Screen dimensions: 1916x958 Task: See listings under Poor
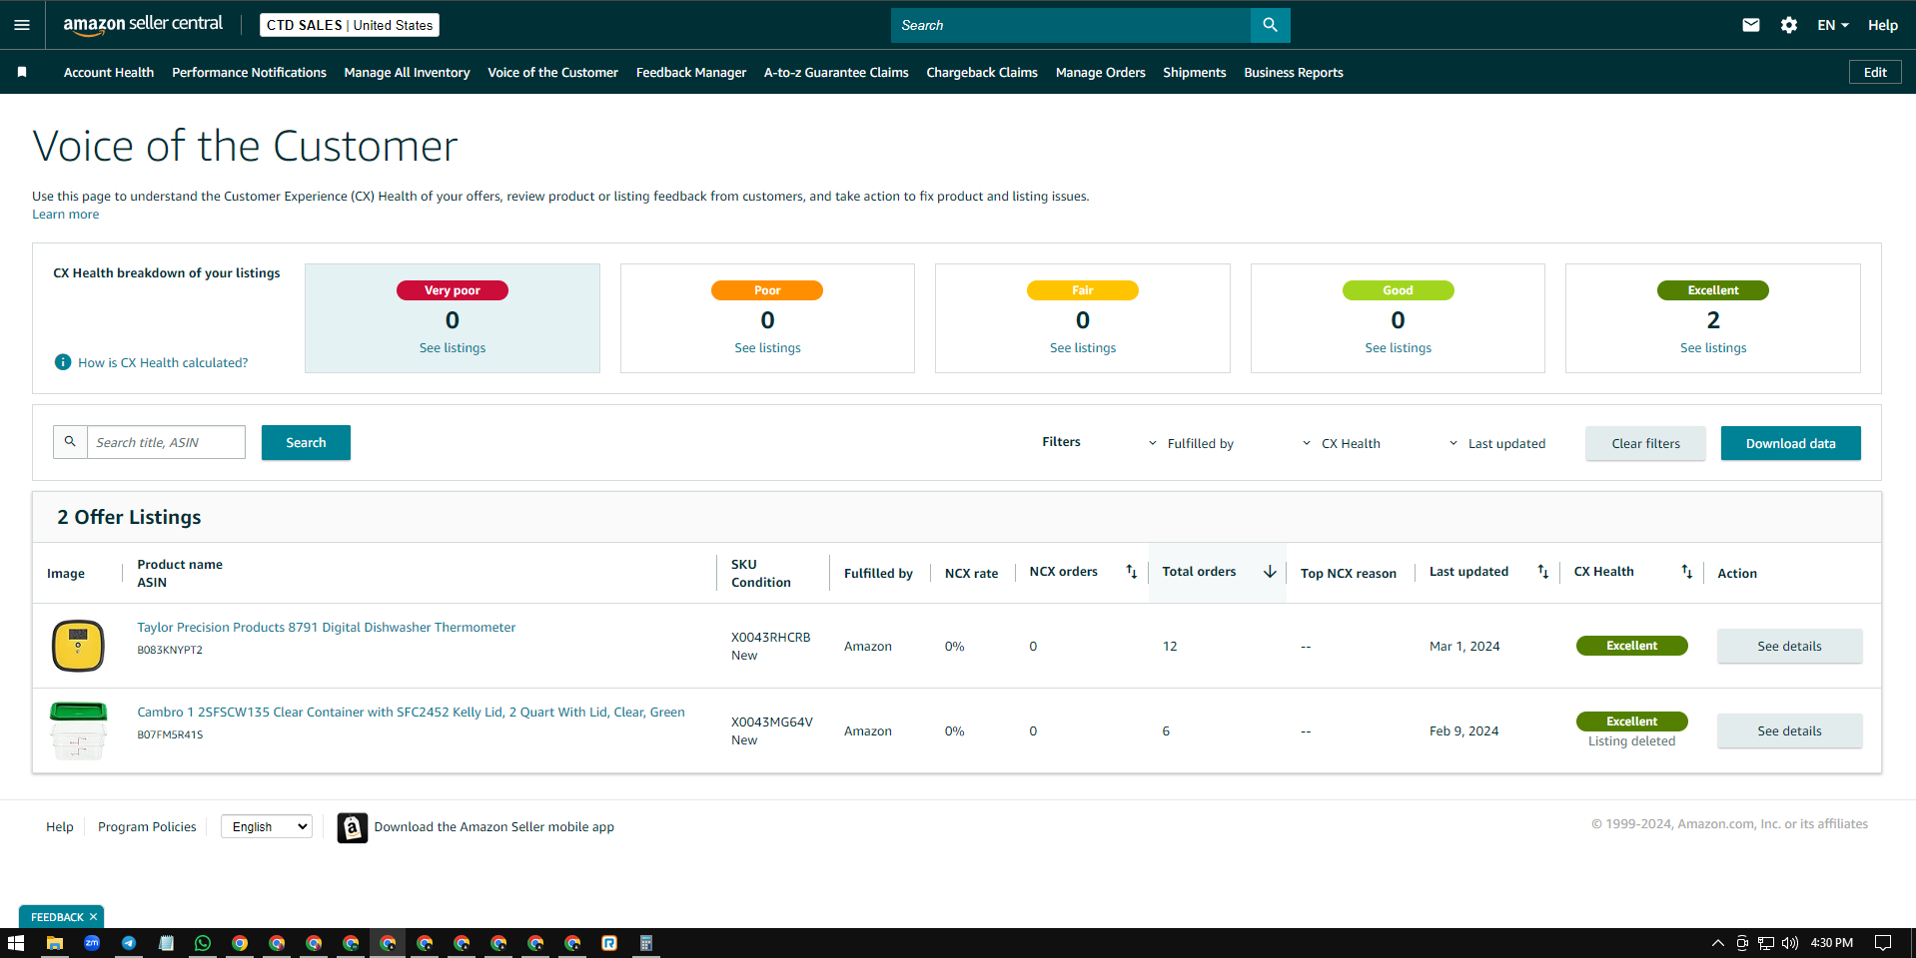767,348
